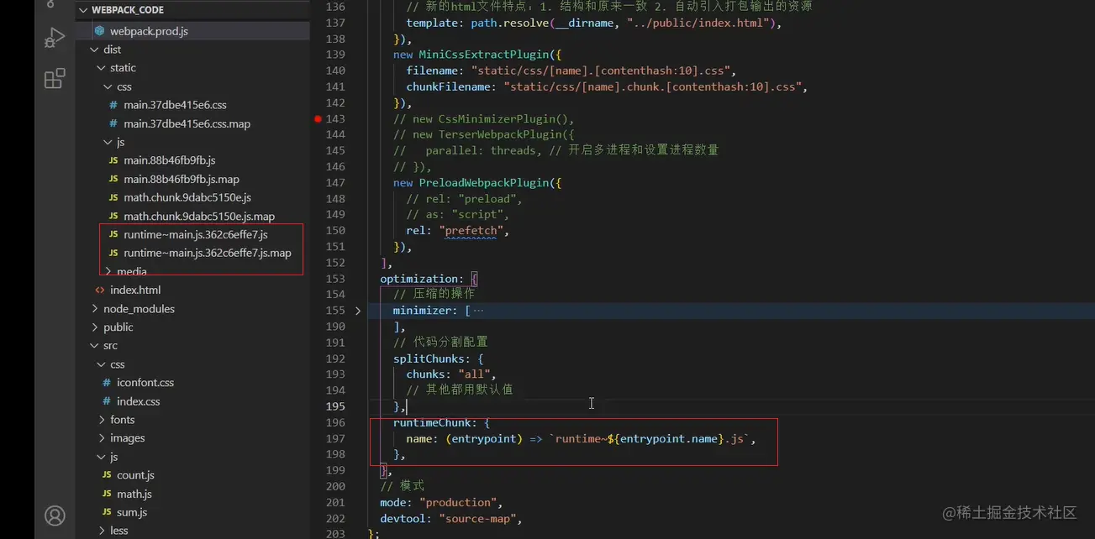Collapse the src folder
Viewport: 1095px width, 539px height.
click(x=95, y=346)
